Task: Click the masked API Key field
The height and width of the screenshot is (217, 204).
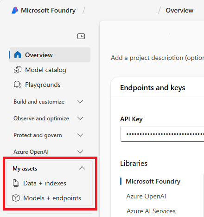Action: pyautogui.click(x=162, y=134)
